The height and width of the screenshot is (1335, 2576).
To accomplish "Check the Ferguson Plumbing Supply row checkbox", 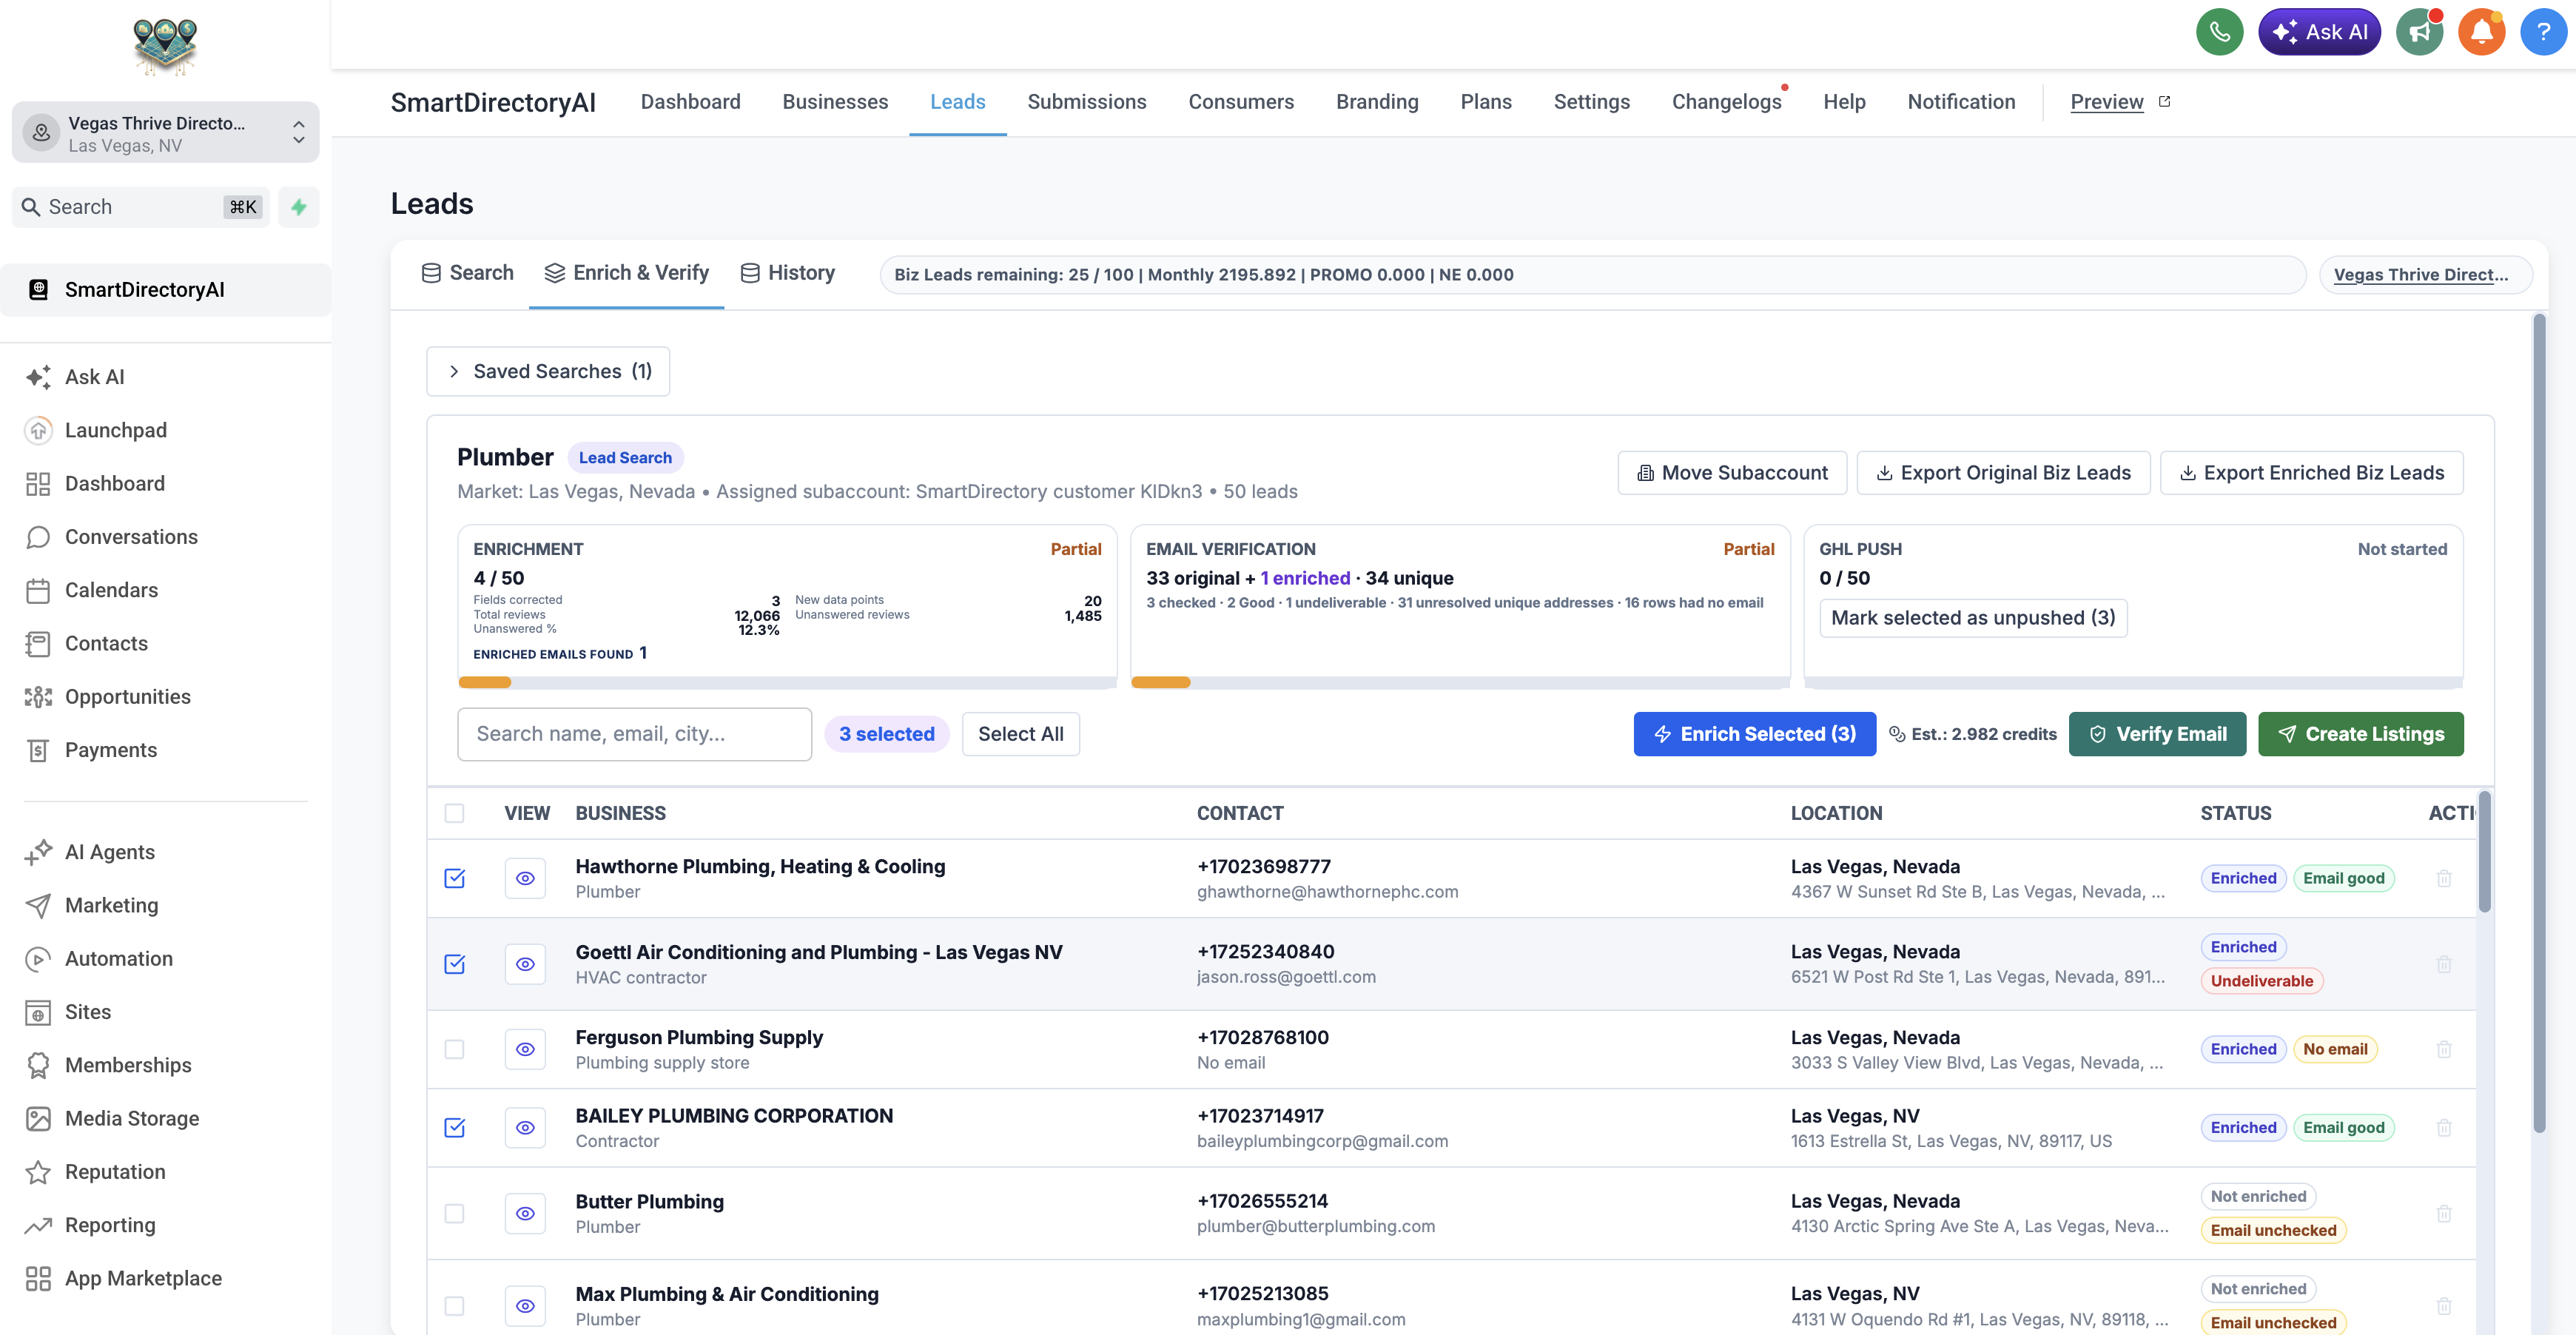I will 454,1049.
